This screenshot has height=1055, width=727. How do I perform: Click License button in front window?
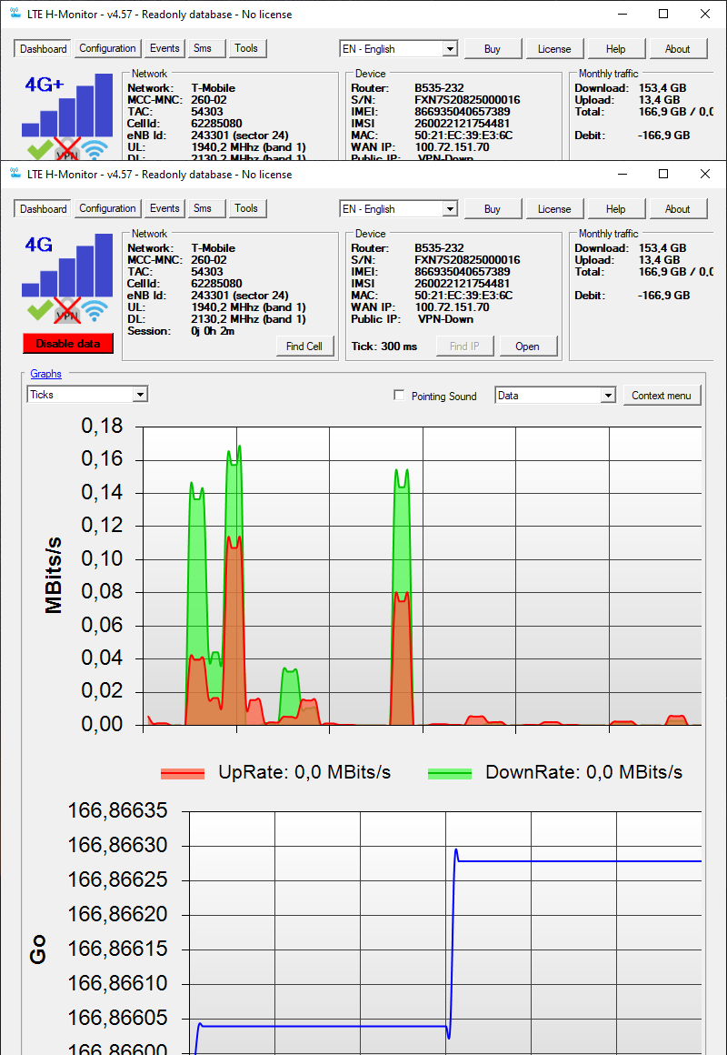point(554,209)
